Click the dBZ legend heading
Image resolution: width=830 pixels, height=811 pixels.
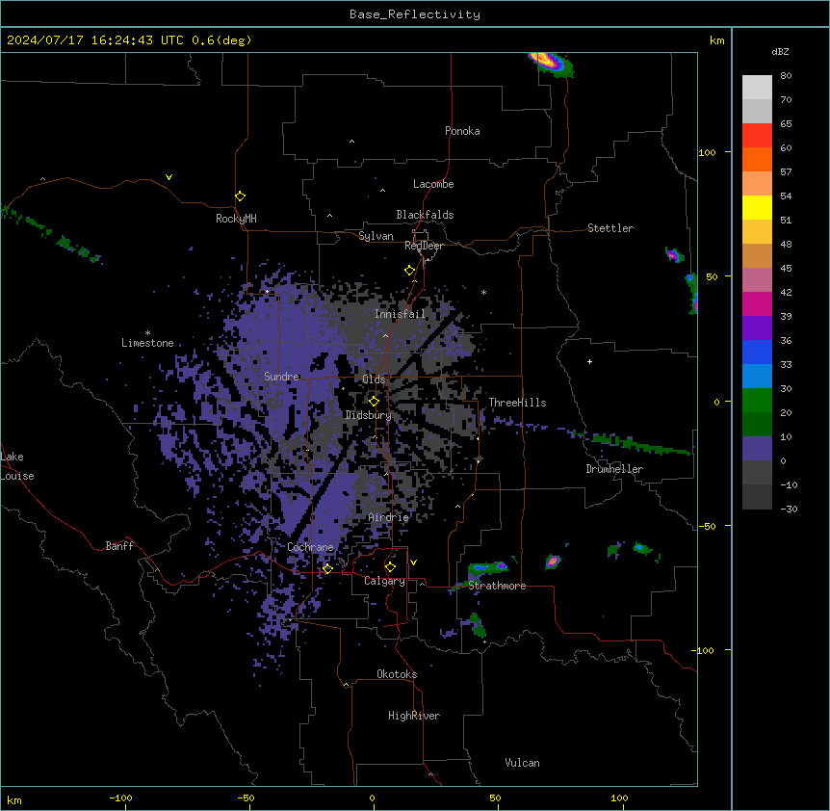point(780,51)
